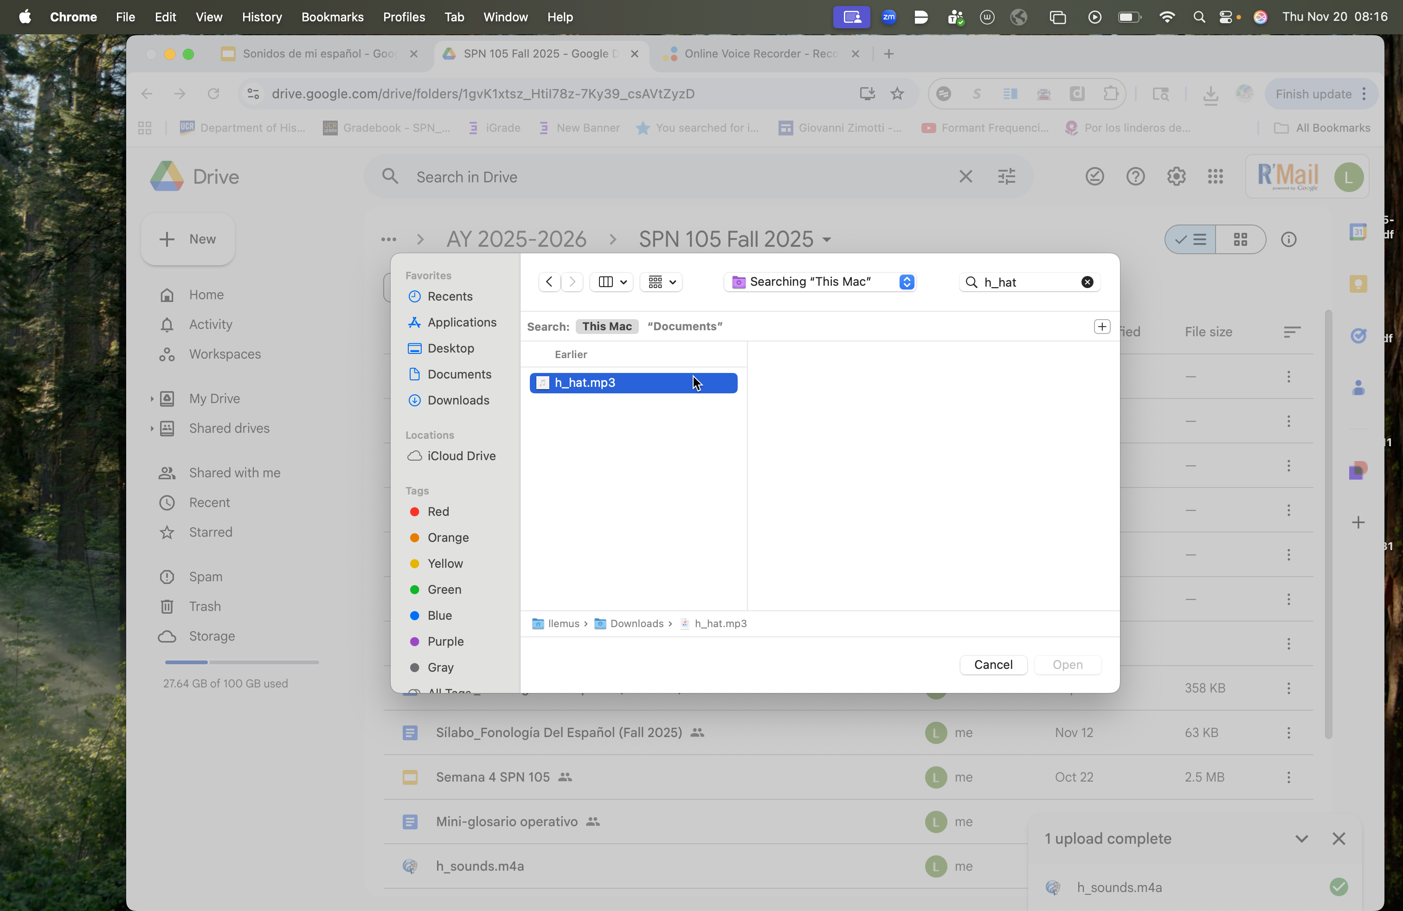The width and height of the screenshot is (1403, 911).
Task: Click New button in Drive
Action: [188, 239]
